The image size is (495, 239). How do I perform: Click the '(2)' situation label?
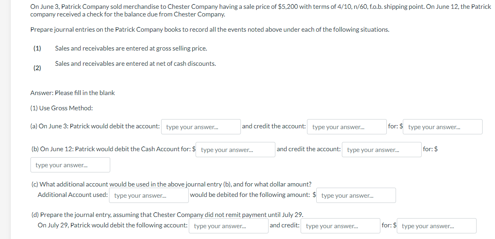click(x=37, y=68)
